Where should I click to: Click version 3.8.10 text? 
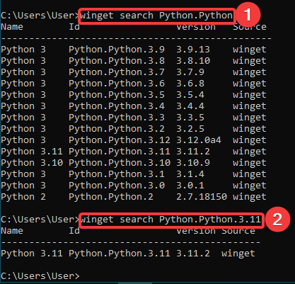pos(193,61)
